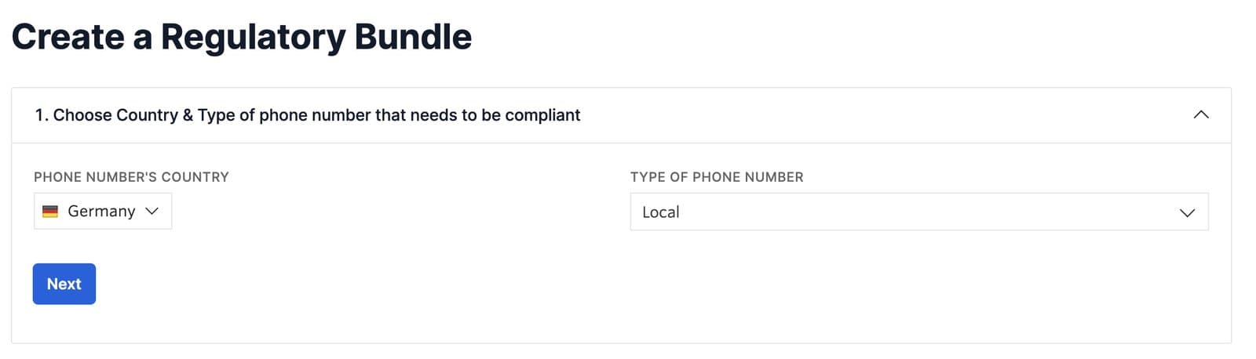The width and height of the screenshot is (1256, 359).
Task: Click the arrow in the Local dropdown
Action: 1187,212
